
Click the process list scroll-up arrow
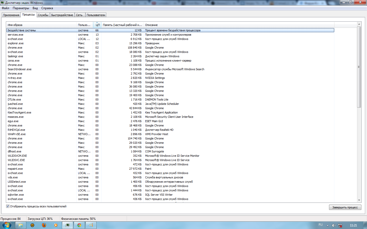tap(359, 24)
